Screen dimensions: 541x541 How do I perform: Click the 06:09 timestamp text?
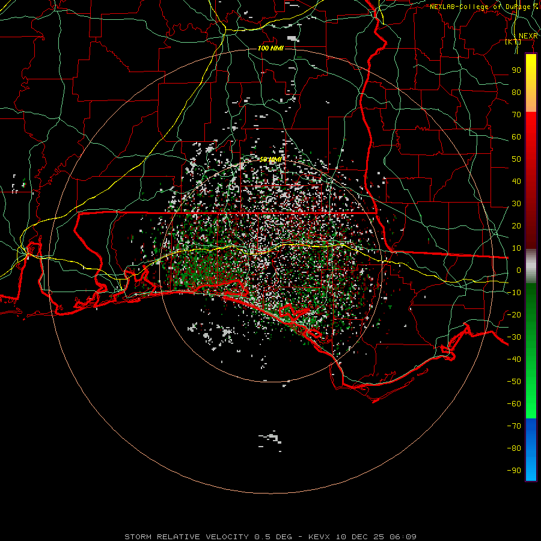[403, 537]
